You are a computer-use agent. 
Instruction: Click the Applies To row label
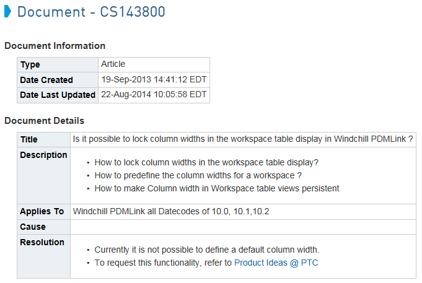[x=42, y=211]
